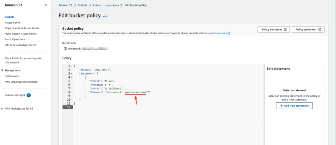
Task: Click your-bucket-name in the Resource line
Action: [135, 92]
